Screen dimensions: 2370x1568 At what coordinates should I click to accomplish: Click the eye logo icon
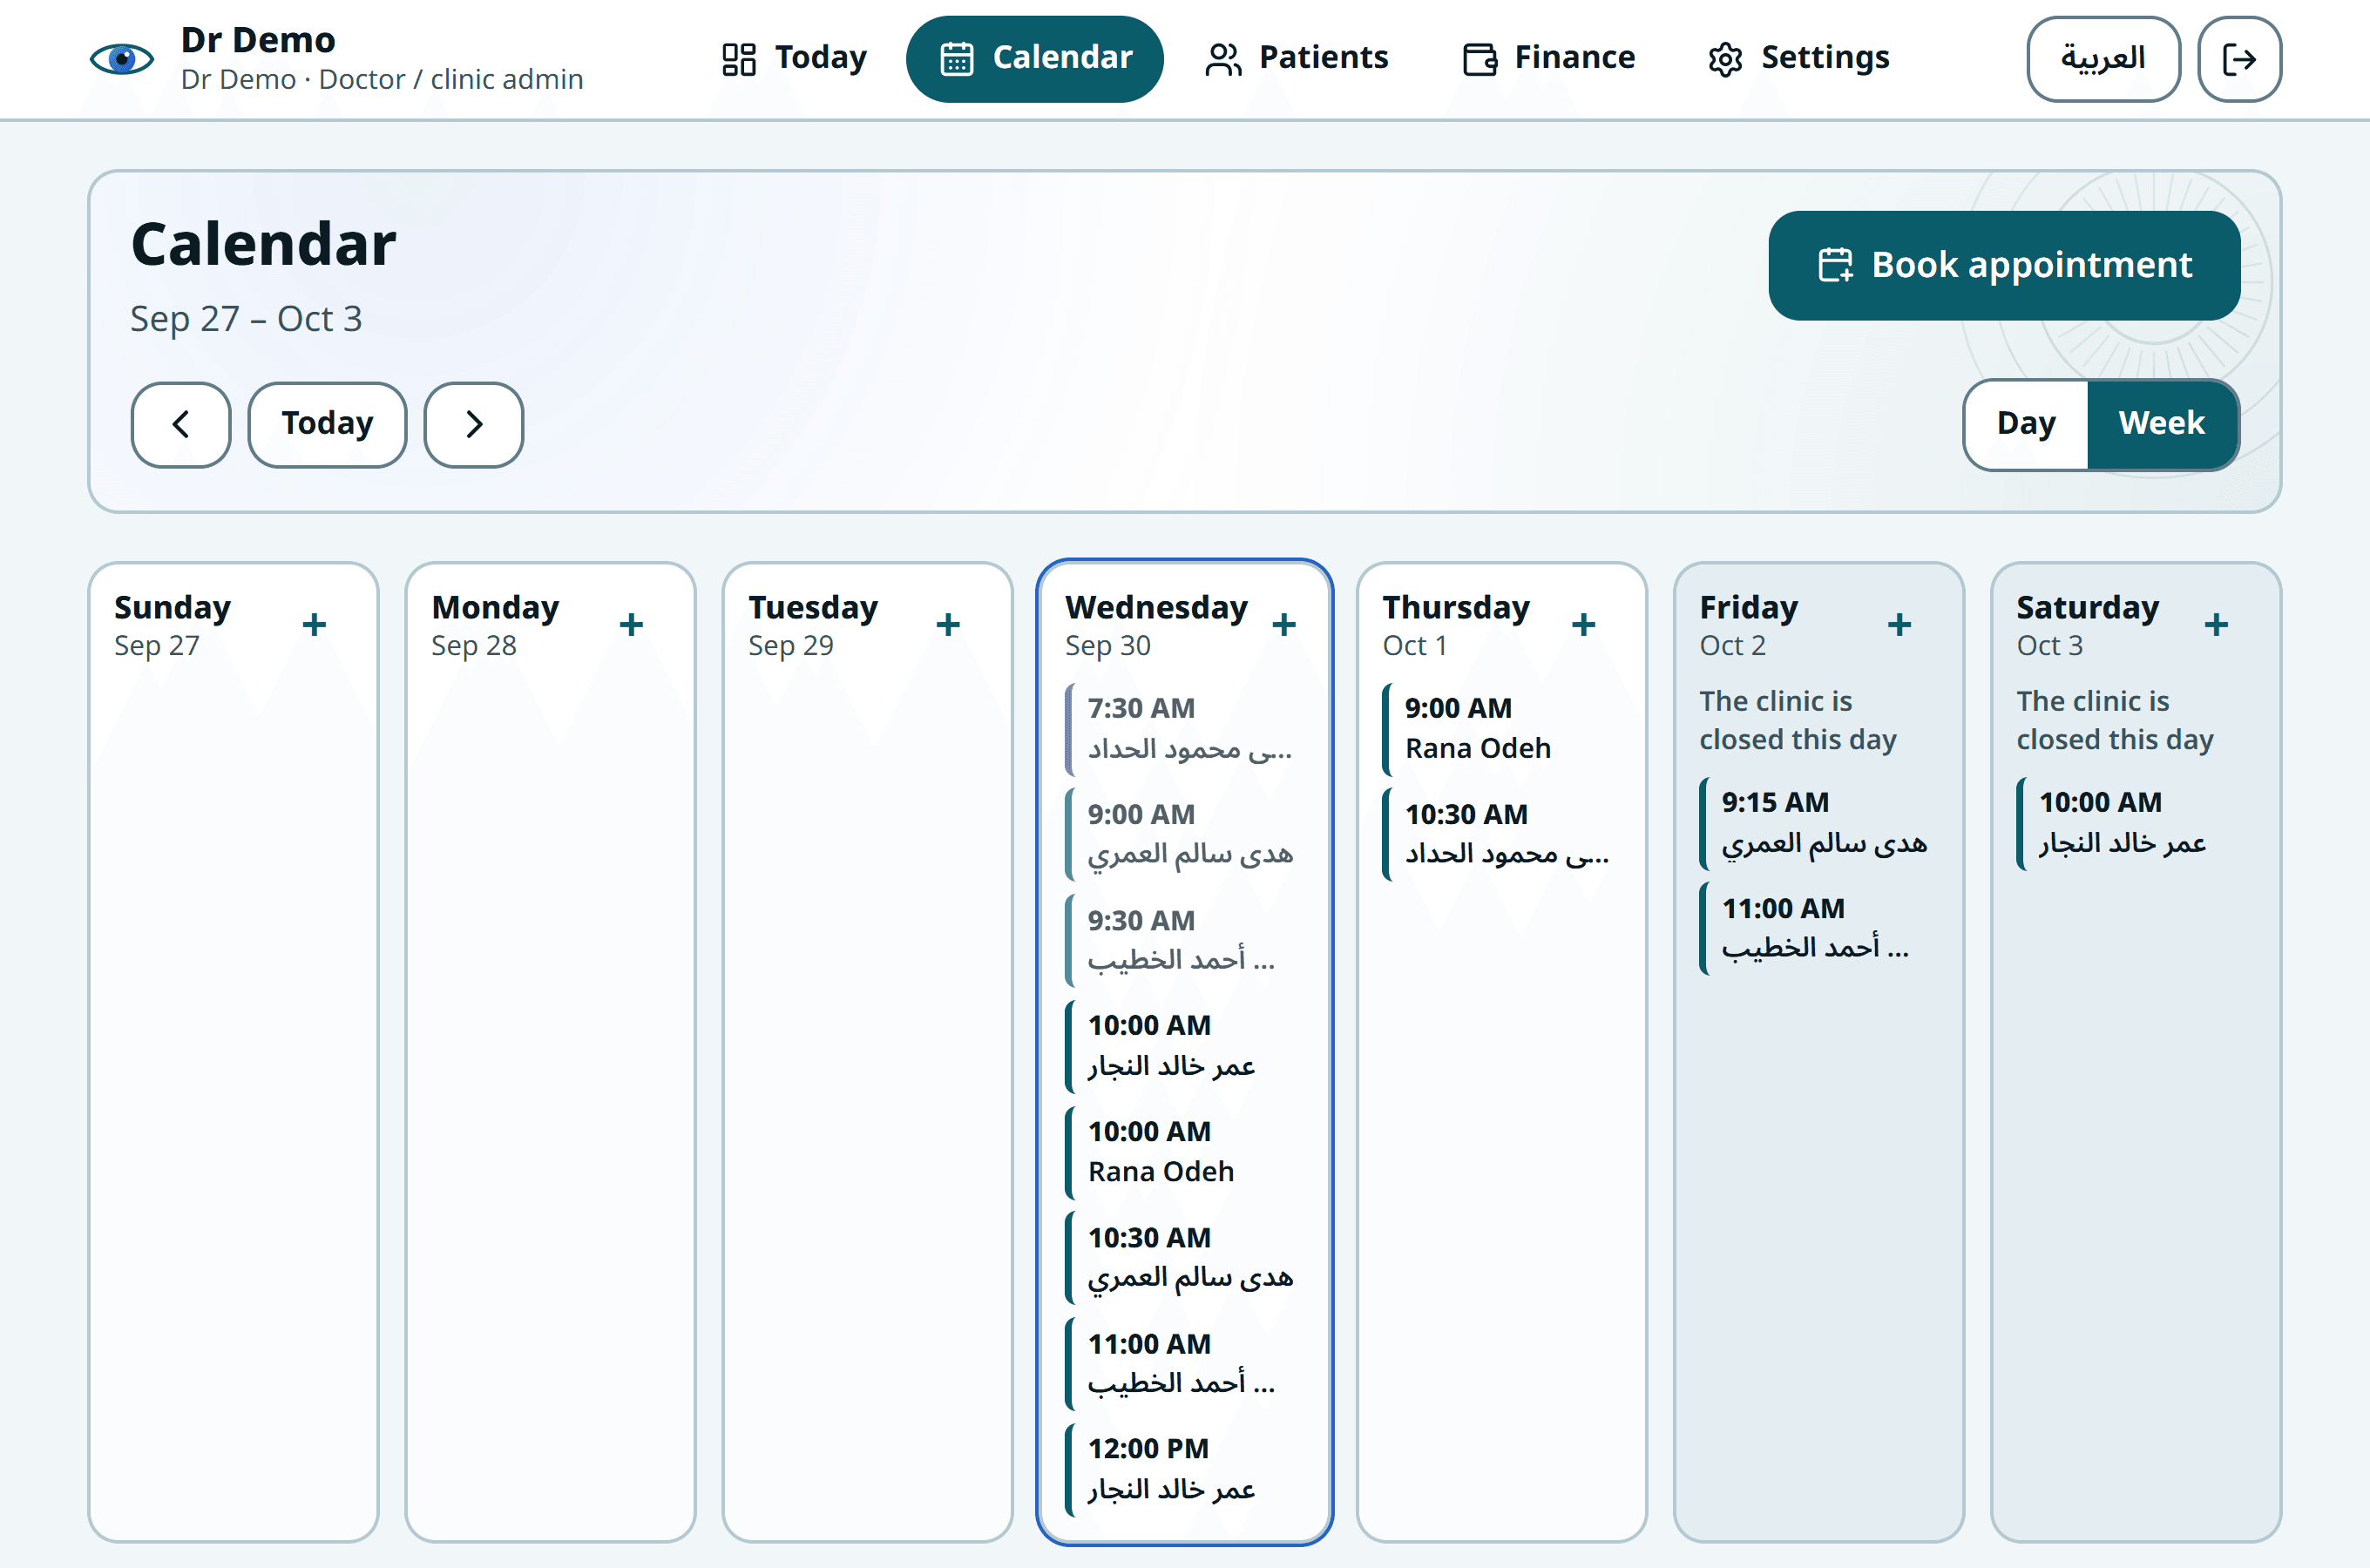(x=122, y=59)
